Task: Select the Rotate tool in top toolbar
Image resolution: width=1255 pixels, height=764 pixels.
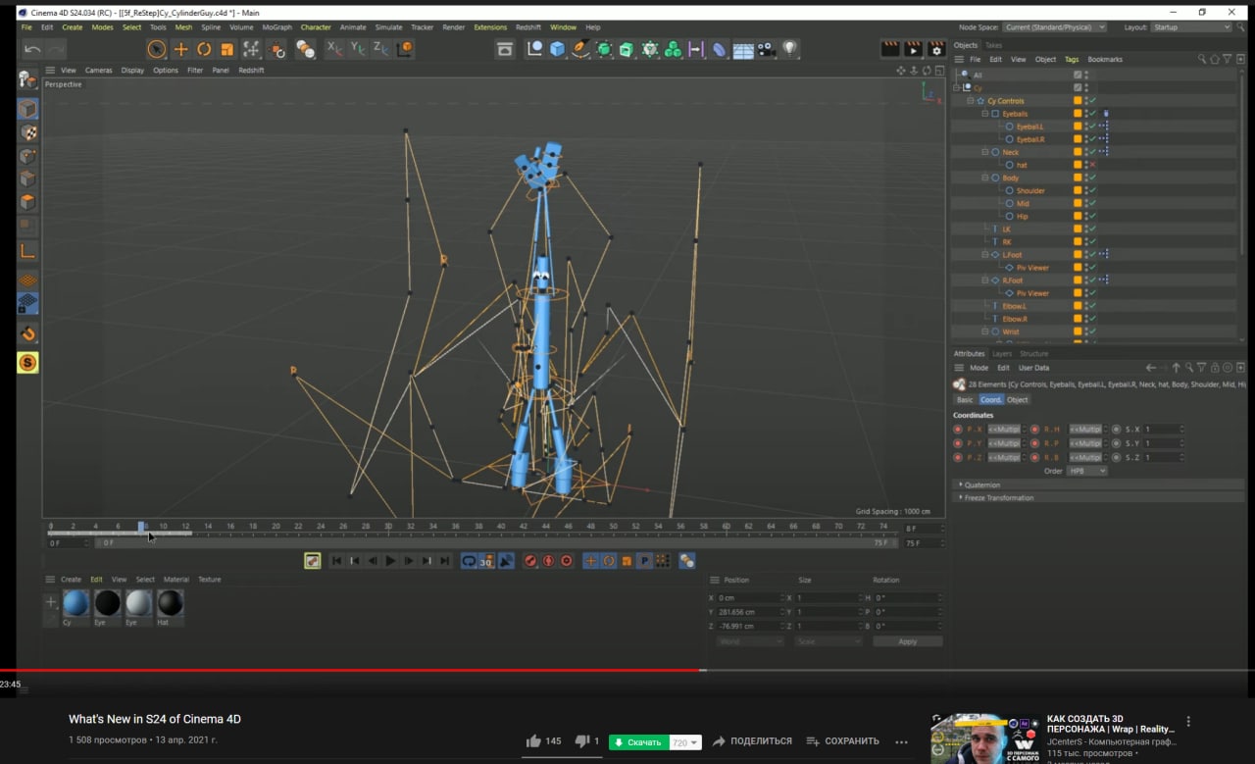Action: pyautogui.click(x=204, y=49)
